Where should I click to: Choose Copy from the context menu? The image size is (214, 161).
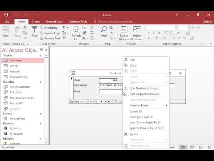[x=146, y=65]
